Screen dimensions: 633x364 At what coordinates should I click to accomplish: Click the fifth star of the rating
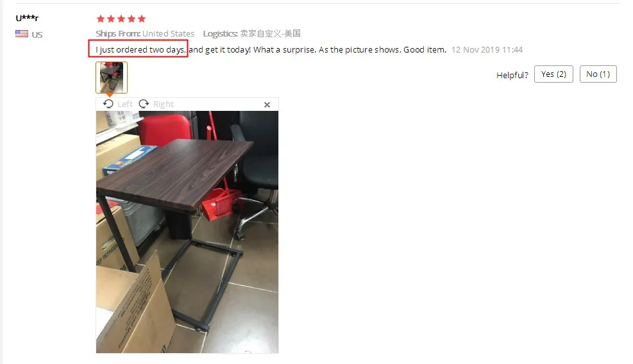coord(141,19)
